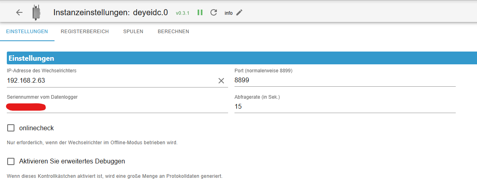
Task: Clear the IP address field
Action: tap(221, 81)
